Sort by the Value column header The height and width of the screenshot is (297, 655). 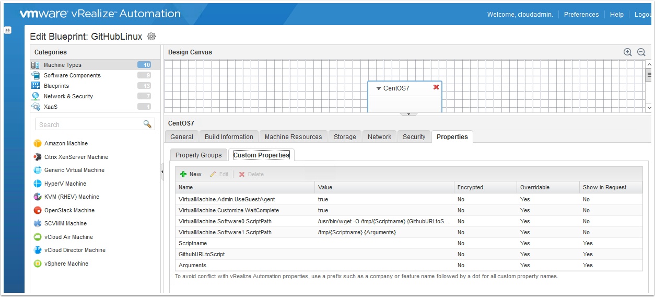tap(384, 187)
